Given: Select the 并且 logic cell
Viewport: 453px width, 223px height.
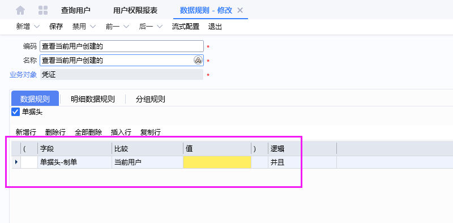Looking at the screenshot, I should coord(302,162).
